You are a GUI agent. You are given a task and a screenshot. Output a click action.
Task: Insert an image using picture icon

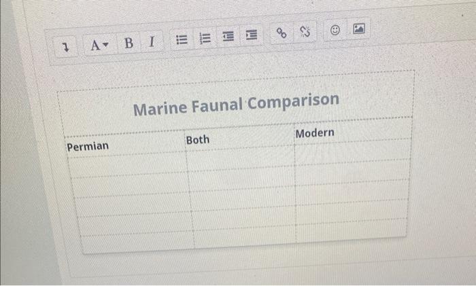tap(359, 29)
